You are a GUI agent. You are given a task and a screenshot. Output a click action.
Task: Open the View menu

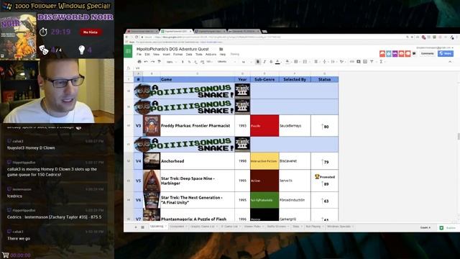click(157, 55)
